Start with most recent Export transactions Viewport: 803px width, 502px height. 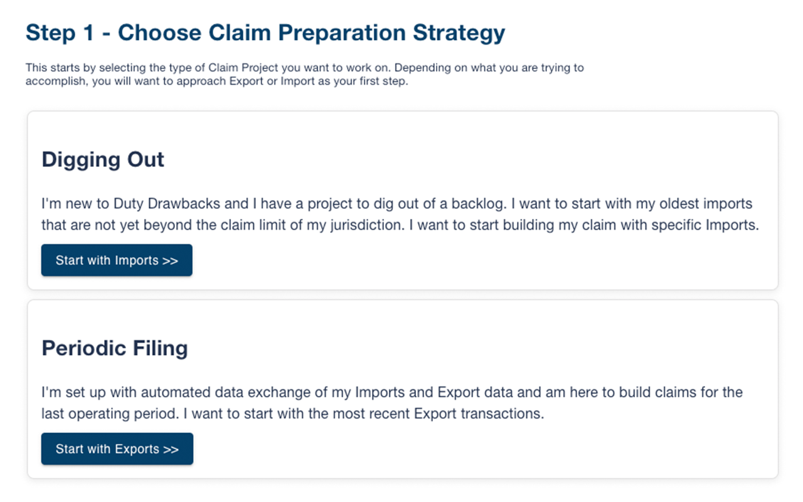117,449
